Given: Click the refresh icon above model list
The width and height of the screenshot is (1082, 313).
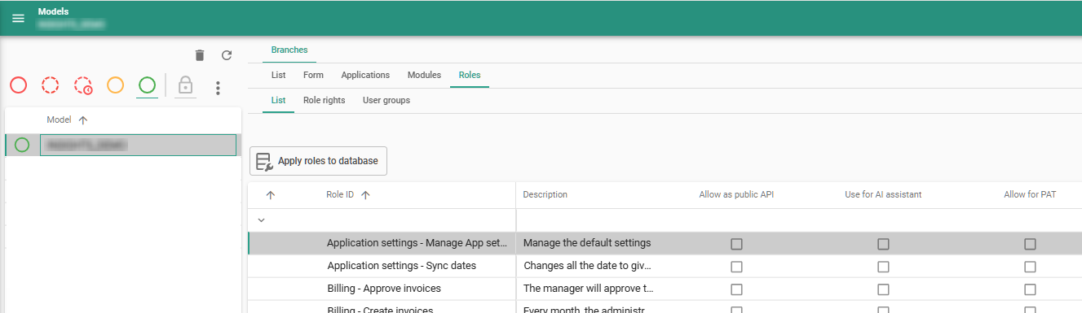Looking at the screenshot, I should tap(227, 55).
